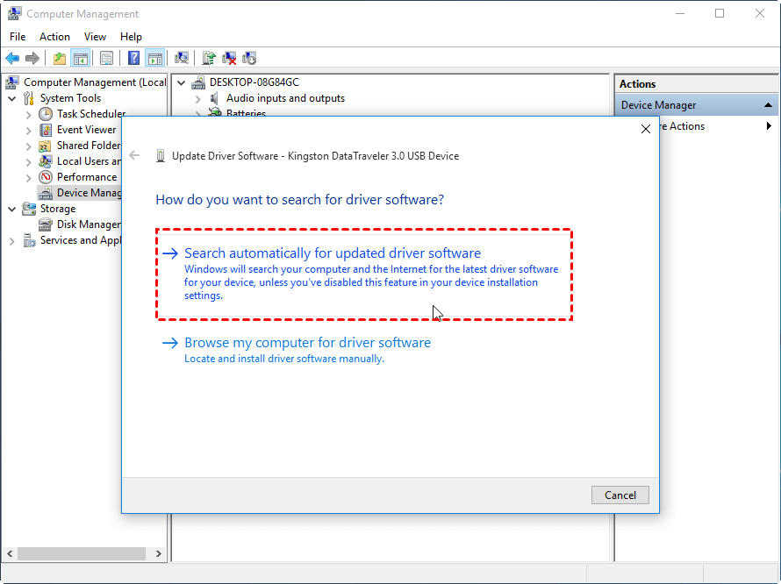781x584 pixels.
Task: Expand Audio inputs and outputs category
Action: (198, 99)
